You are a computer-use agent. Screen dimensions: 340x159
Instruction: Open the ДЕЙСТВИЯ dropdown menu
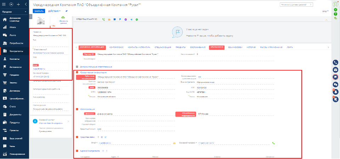click(x=54, y=11)
